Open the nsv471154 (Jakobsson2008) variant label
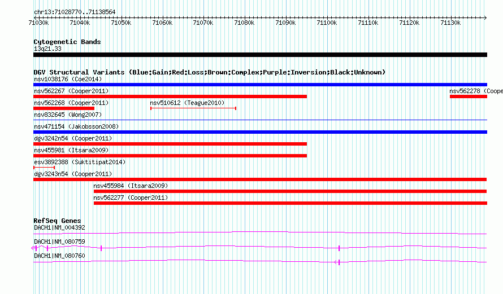 (x=76, y=126)
